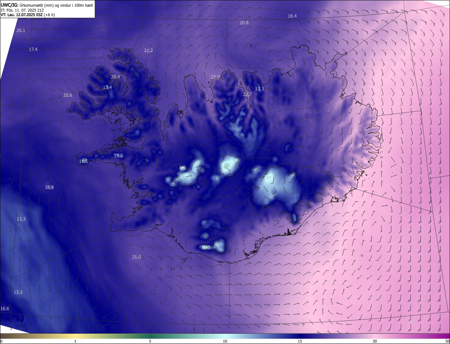Click the 10 tick on the color scale

[225, 341]
